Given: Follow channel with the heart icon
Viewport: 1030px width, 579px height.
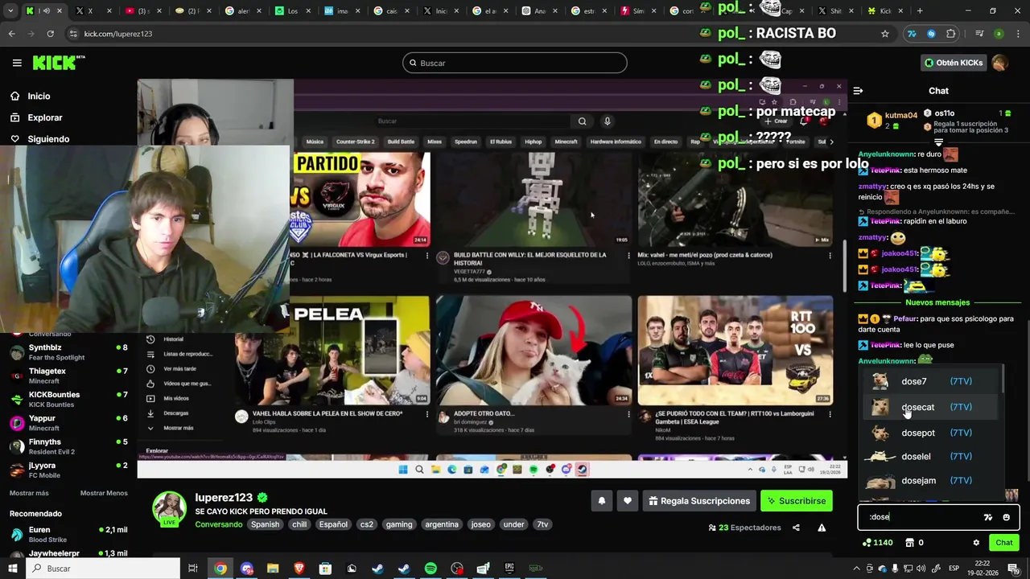Looking at the screenshot, I should pyautogui.click(x=628, y=501).
